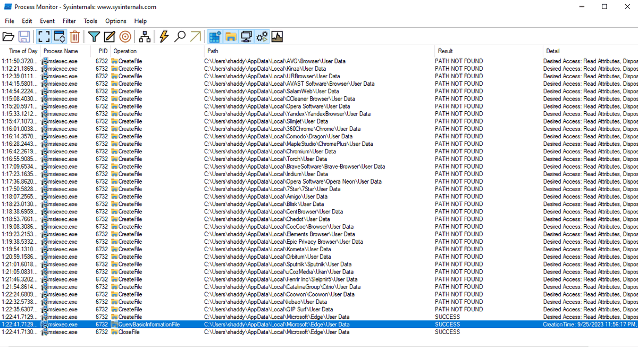Click the msiexec.exe icon in the Chromium row
The height and width of the screenshot is (347, 638).
(x=45, y=151)
